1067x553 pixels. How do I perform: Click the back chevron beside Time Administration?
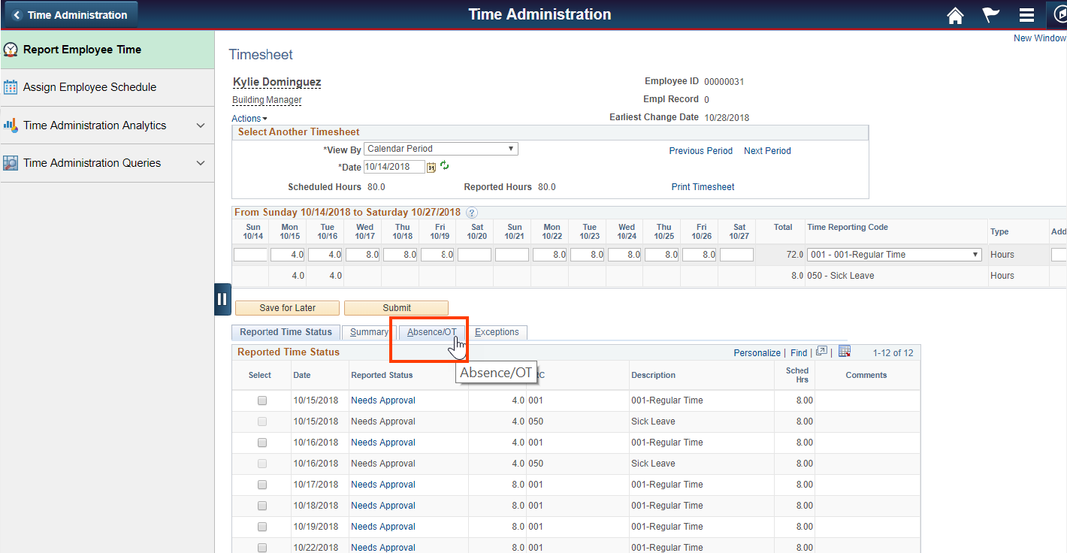[17, 14]
